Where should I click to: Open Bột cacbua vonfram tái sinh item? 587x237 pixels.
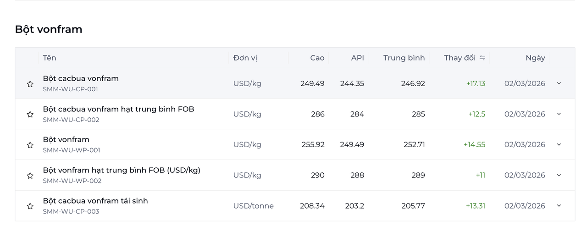tap(95, 201)
